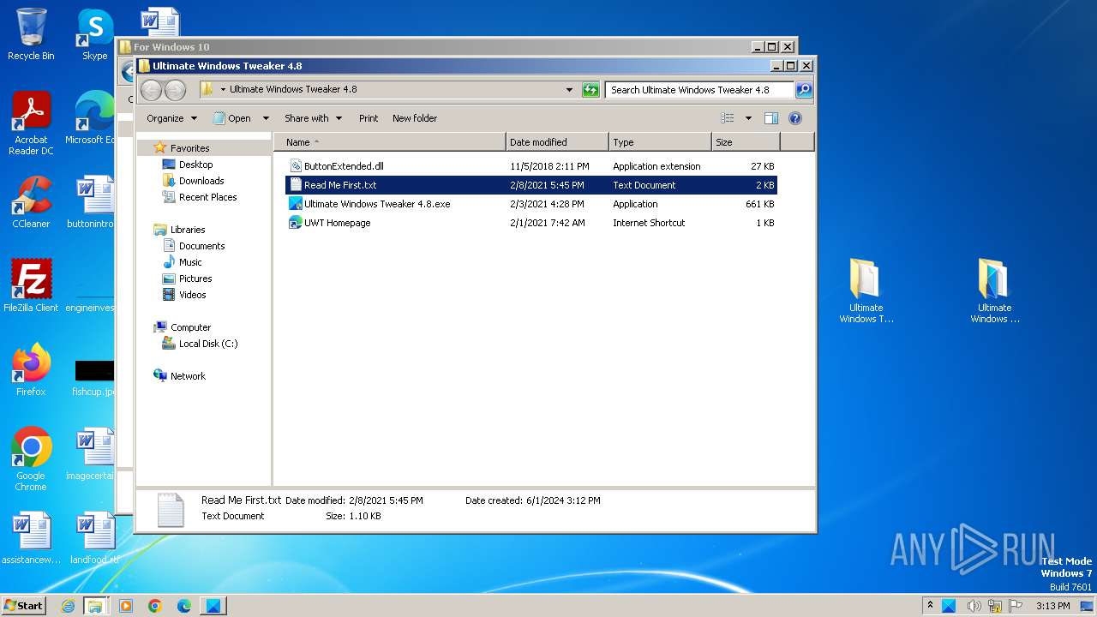Select the Ultimate Windows ... zipped desktop folder
Screen dimensions: 1097x617
click(994, 291)
